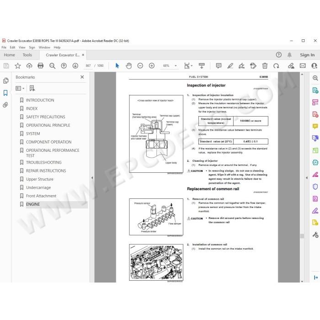Click the Sign In button

[307, 55]
